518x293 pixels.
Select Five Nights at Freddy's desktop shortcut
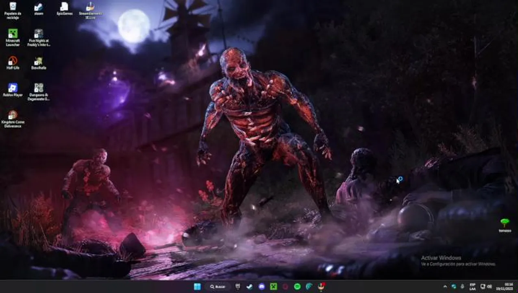(39, 37)
